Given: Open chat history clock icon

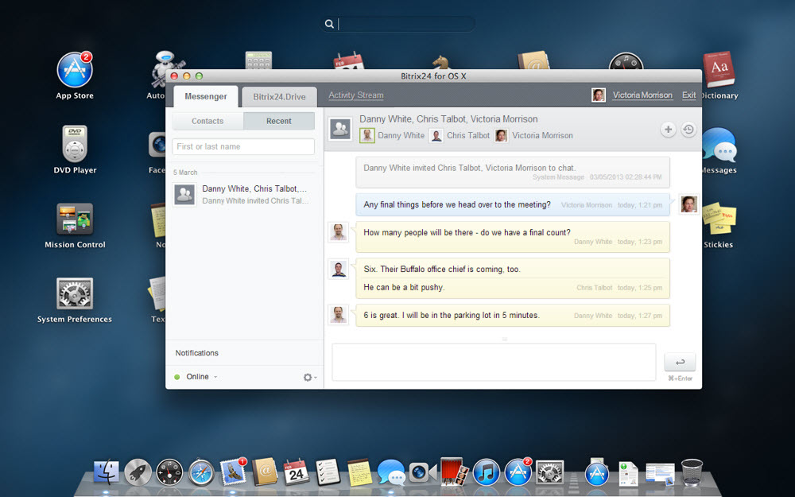Looking at the screenshot, I should pos(688,130).
